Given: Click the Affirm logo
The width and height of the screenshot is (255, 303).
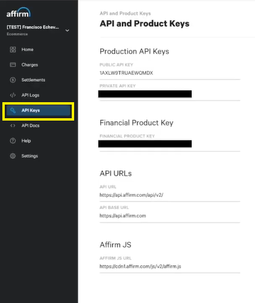Looking at the screenshot, I should 18,12.
